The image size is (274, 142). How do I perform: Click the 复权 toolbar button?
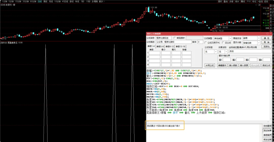point(220,2)
